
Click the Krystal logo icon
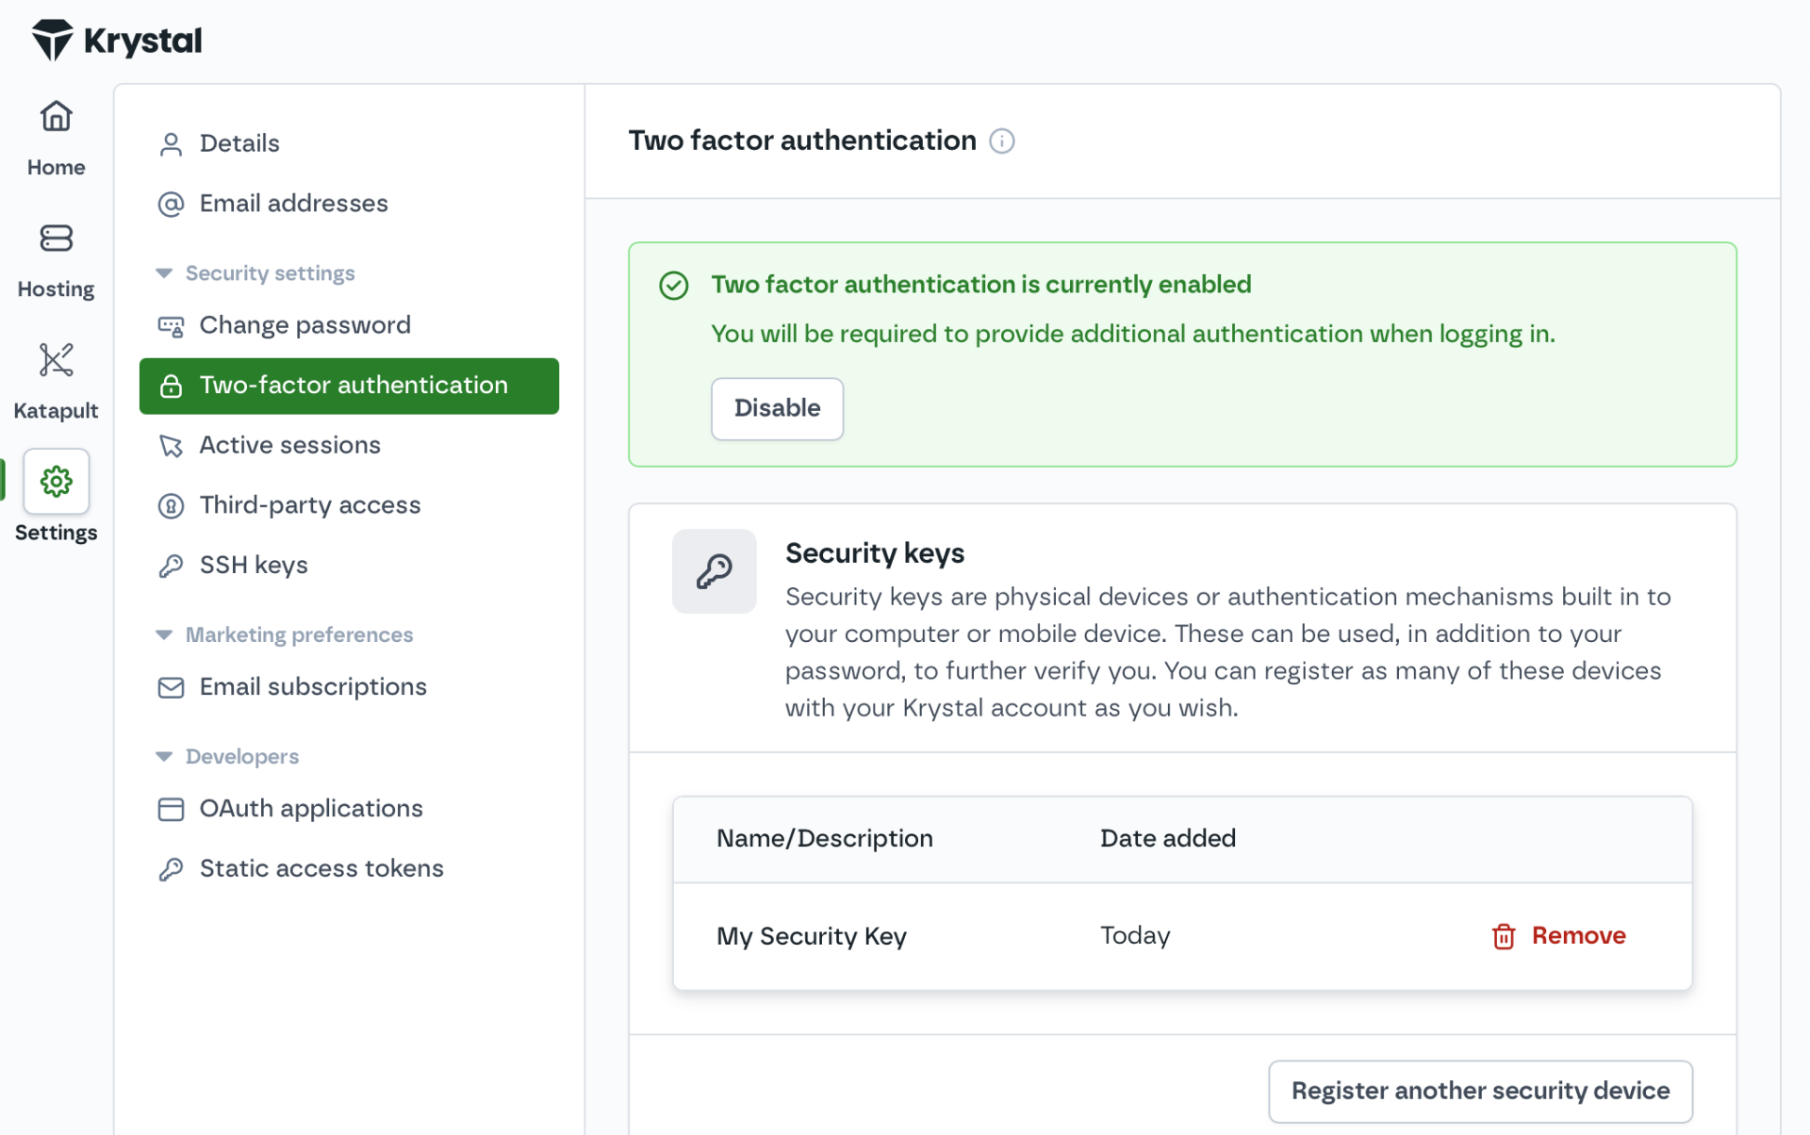click(x=52, y=40)
